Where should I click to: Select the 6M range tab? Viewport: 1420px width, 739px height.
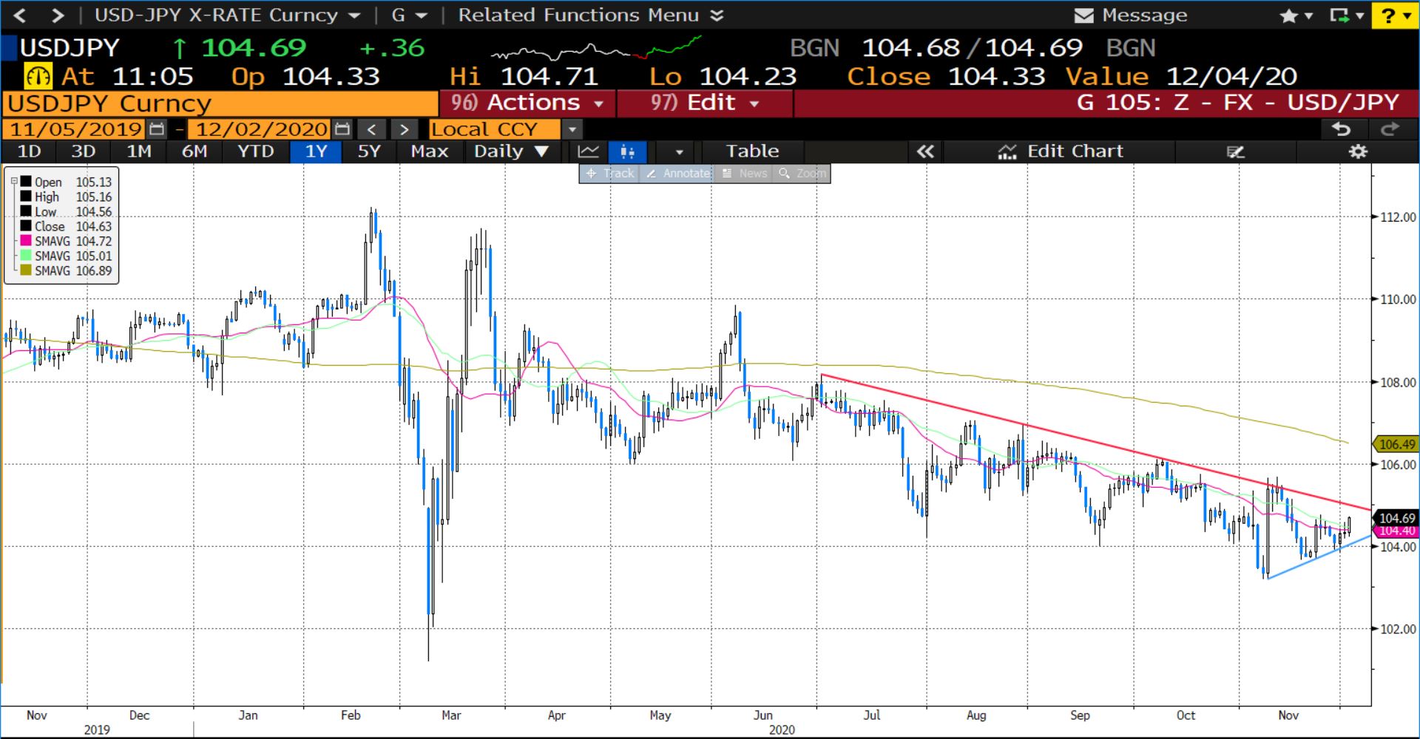click(x=195, y=151)
